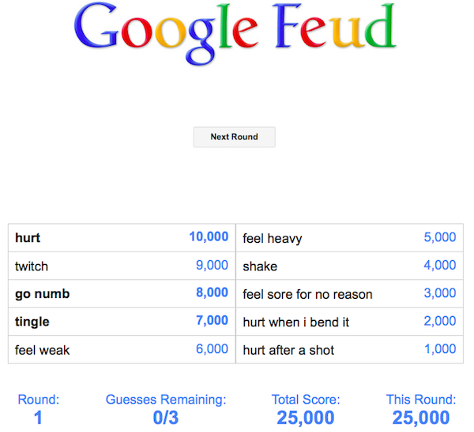The image size is (474, 432).
Task: Click the 1,000 points value
Action: click(x=440, y=349)
